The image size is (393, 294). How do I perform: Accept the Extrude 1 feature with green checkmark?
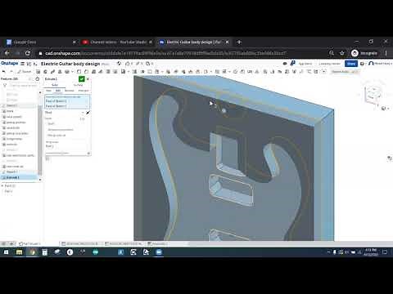tap(81, 79)
